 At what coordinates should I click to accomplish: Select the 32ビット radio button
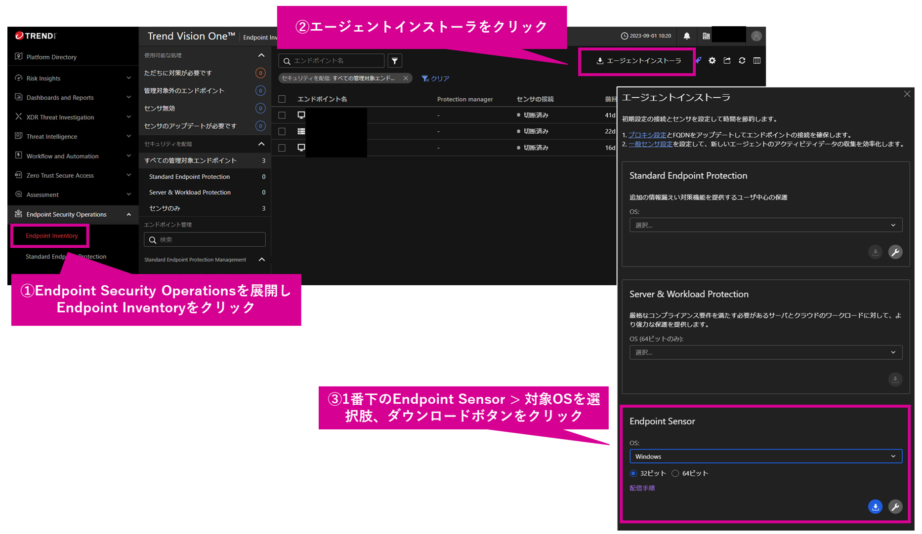(633, 473)
